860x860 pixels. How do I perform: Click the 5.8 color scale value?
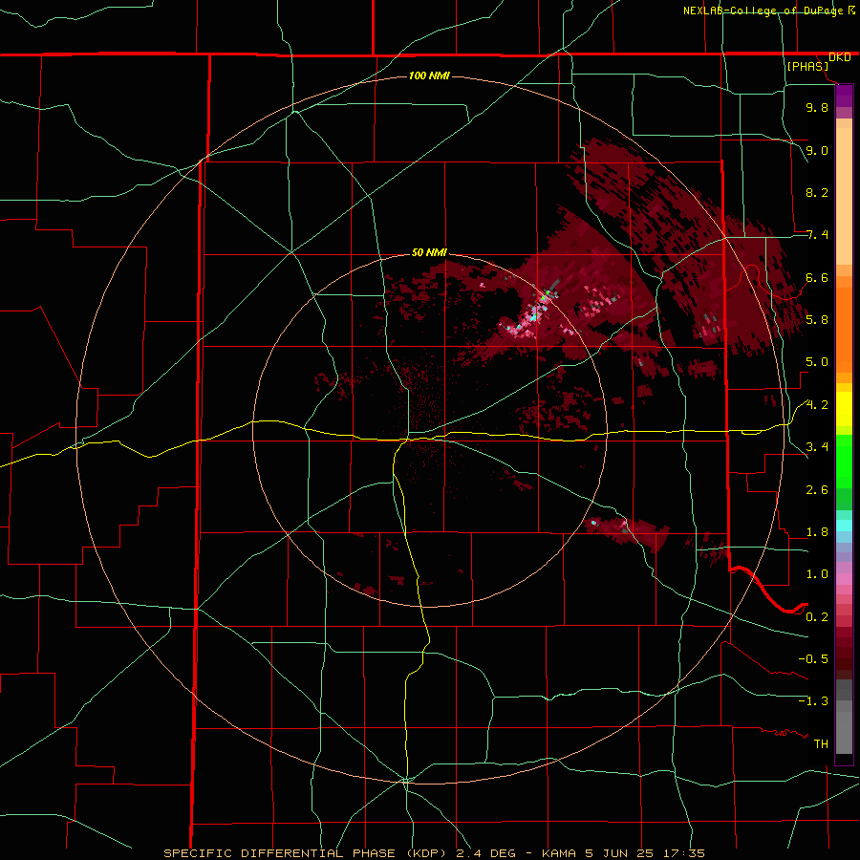click(x=817, y=319)
